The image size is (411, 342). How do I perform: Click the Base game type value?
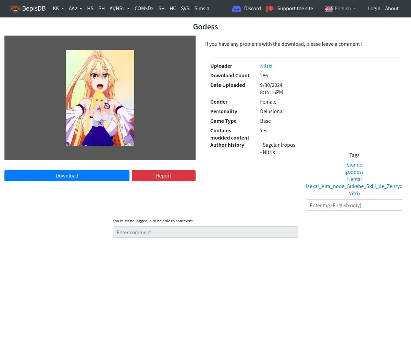(265, 121)
